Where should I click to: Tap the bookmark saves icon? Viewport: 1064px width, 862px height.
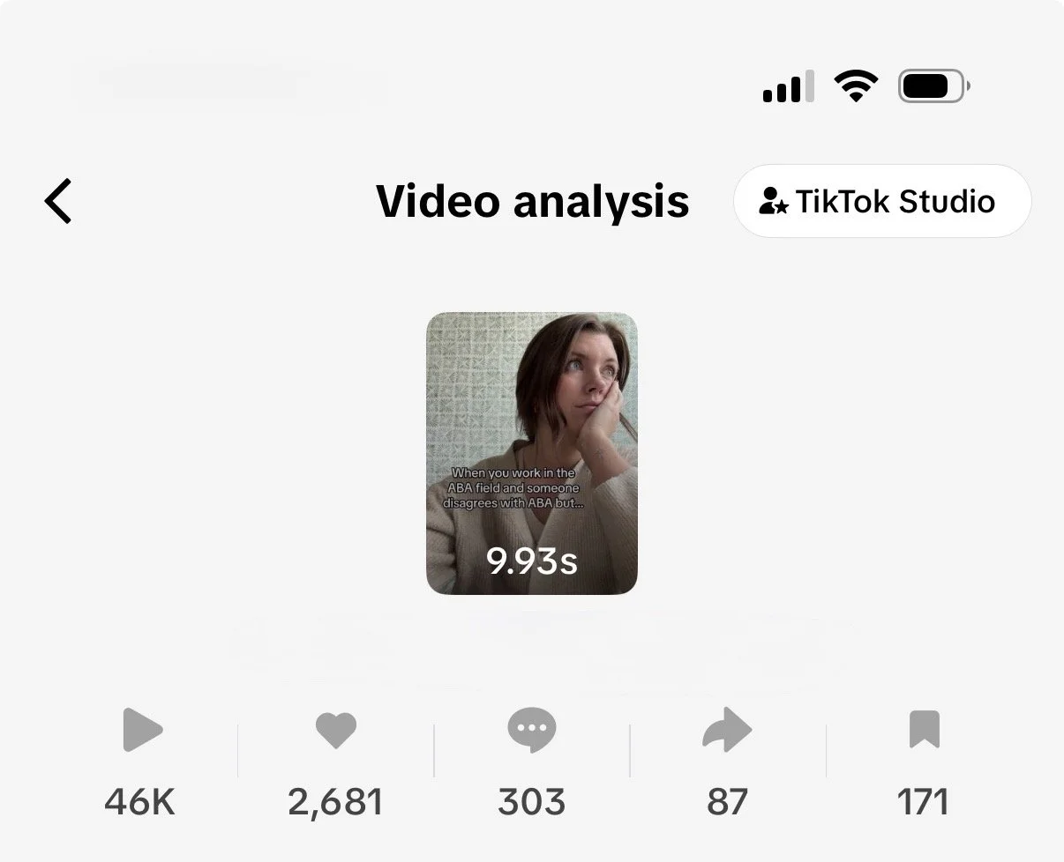point(924,731)
